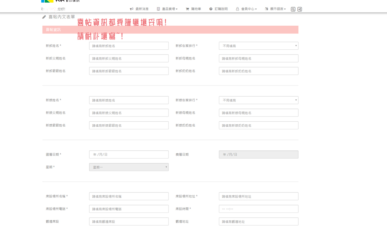387x228 pixels.
Task: Focus the 觀禮地址 input field
Action: coord(258,222)
